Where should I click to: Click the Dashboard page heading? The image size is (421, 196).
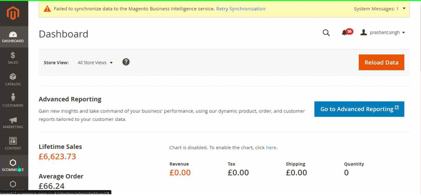click(x=64, y=34)
